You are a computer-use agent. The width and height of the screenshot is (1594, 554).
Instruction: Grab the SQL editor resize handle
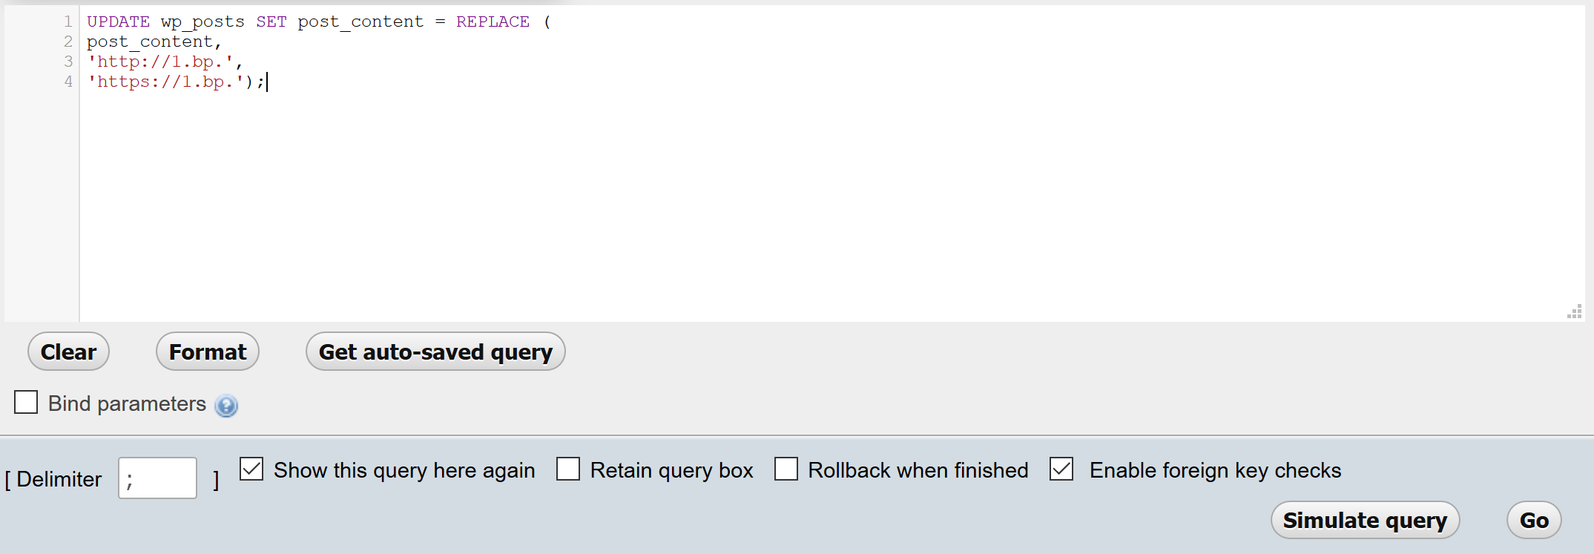tap(1574, 311)
